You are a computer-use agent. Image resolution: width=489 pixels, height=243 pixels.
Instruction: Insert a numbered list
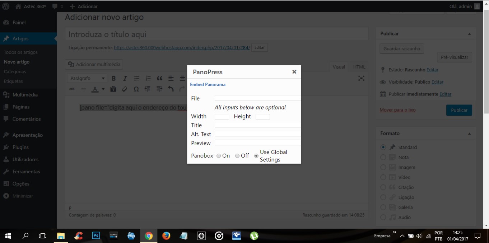click(148, 79)
